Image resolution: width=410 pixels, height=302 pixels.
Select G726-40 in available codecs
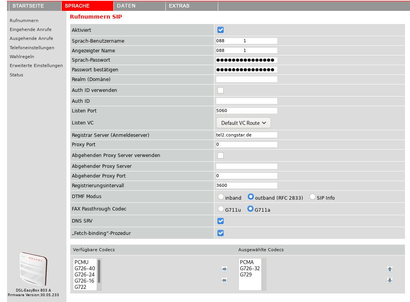[x=85, y=268]
